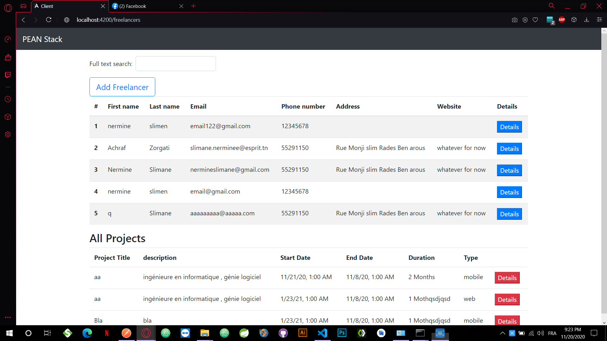Click the browser reload icon

point(49,20)
